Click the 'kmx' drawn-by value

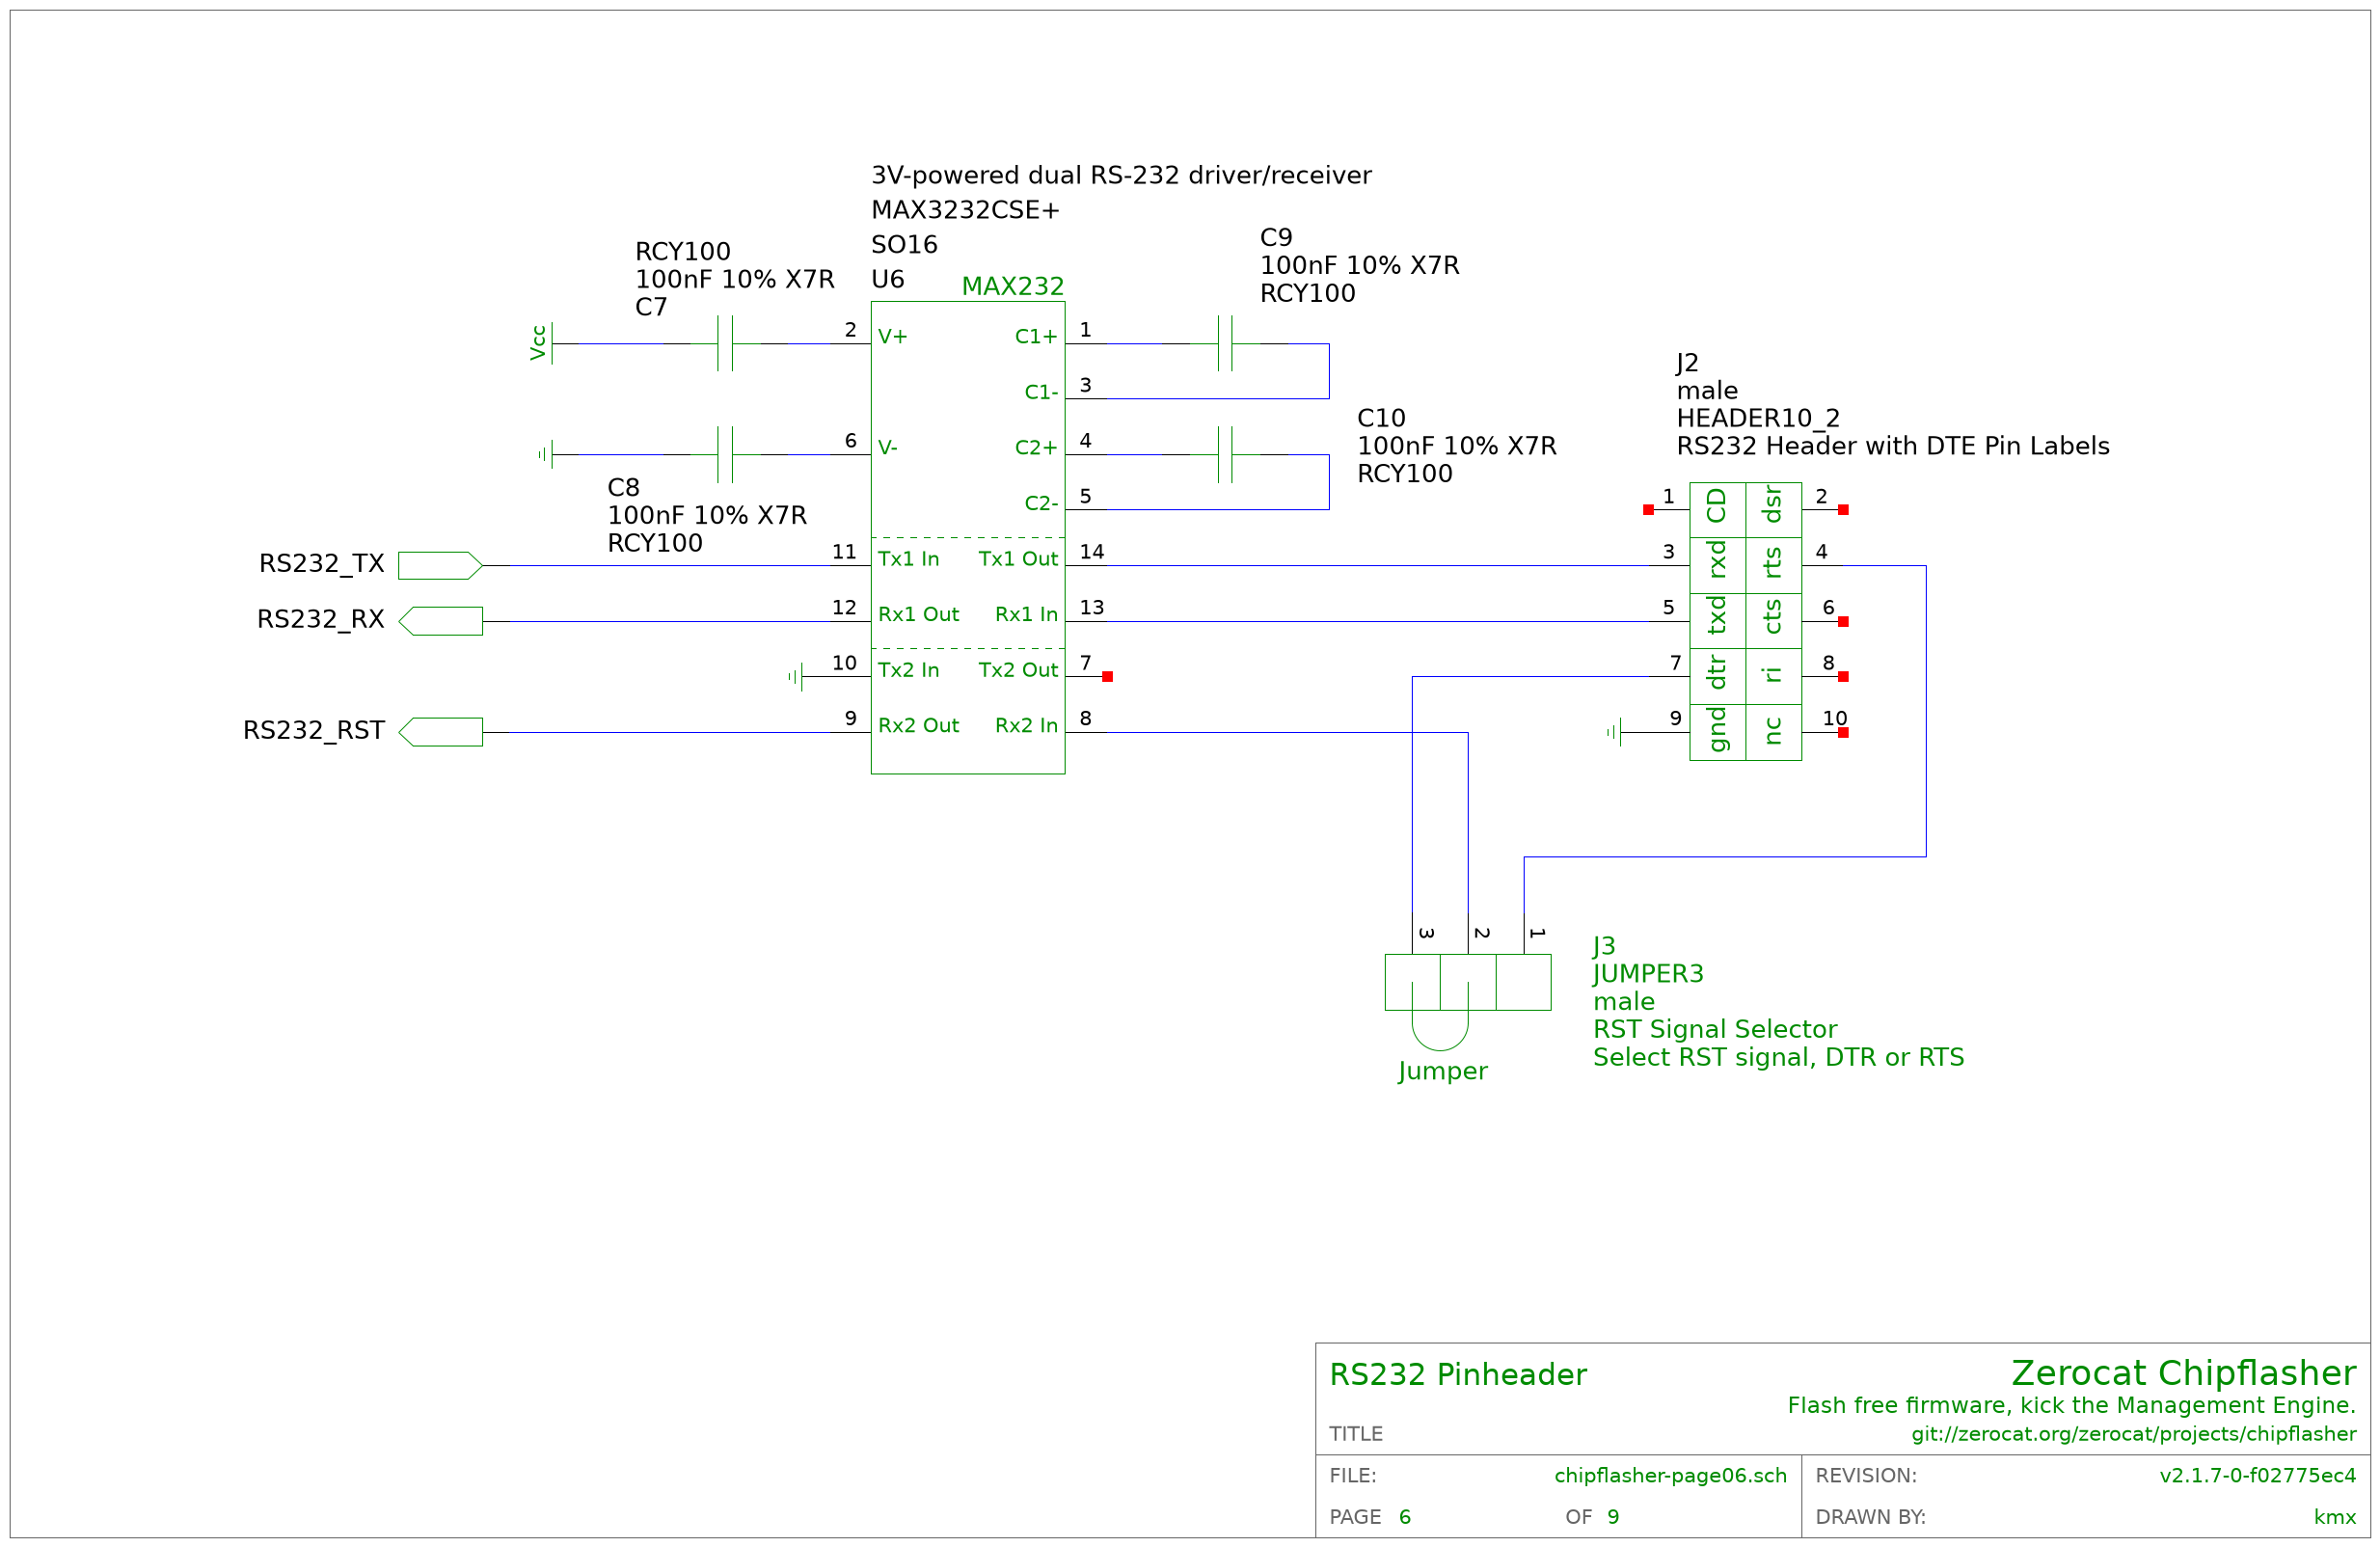(x=2335, y=1517)
